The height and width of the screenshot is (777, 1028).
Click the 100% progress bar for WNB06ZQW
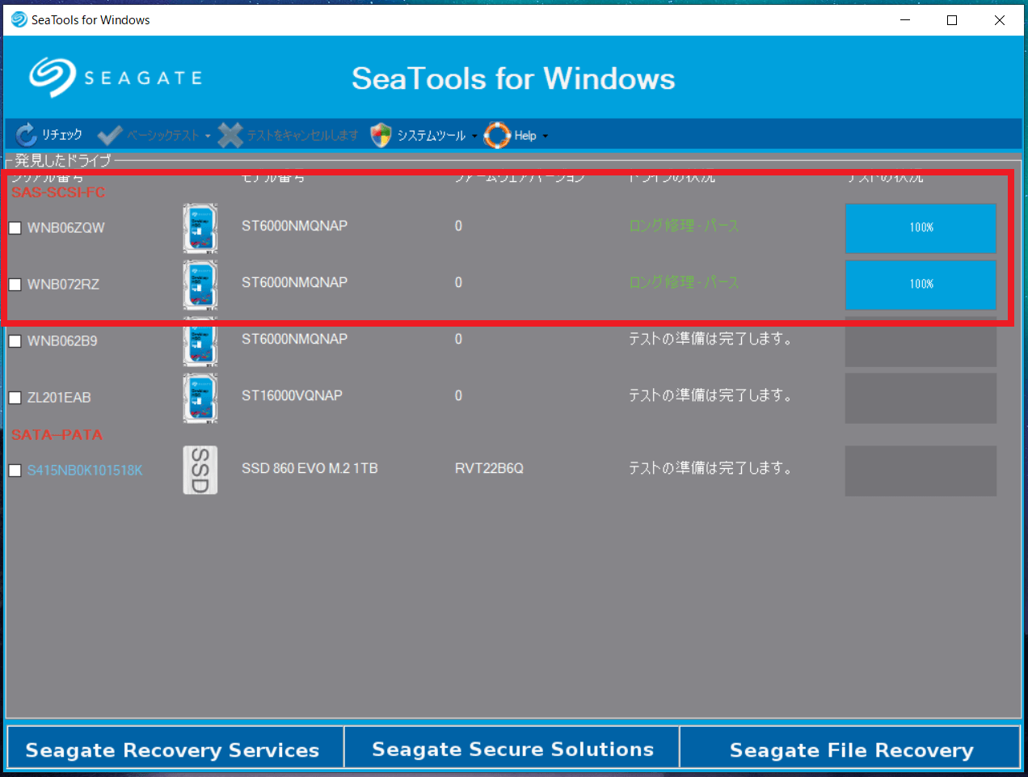pos(921,228)
